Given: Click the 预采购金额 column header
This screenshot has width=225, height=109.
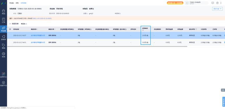Looking at the screenshot, I should (x=169, y=29).
